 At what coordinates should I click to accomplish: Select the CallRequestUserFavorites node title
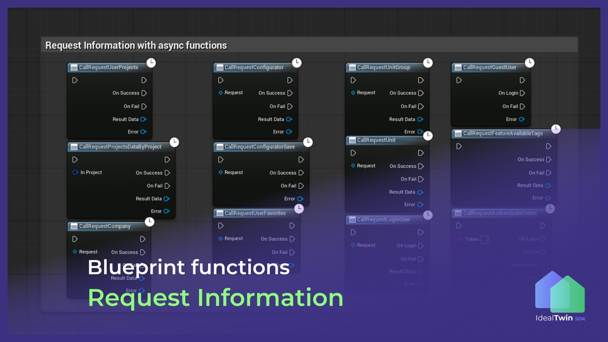click(x=255, y=213)
